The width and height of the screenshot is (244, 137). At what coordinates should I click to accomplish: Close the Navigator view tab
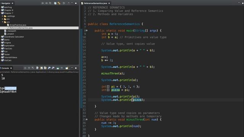pos(13,3)
